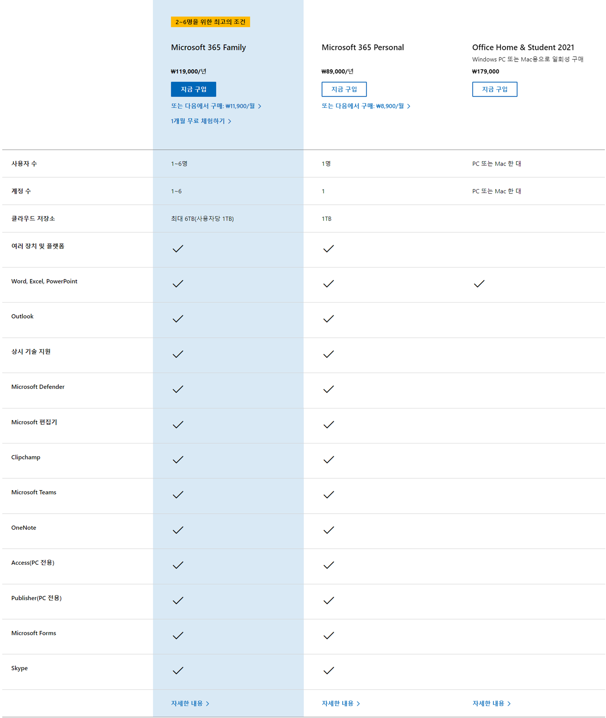The height and width of the screenshot is (718, 606).
Task: Click the Clipchamp row label
Action: point(26,457)
